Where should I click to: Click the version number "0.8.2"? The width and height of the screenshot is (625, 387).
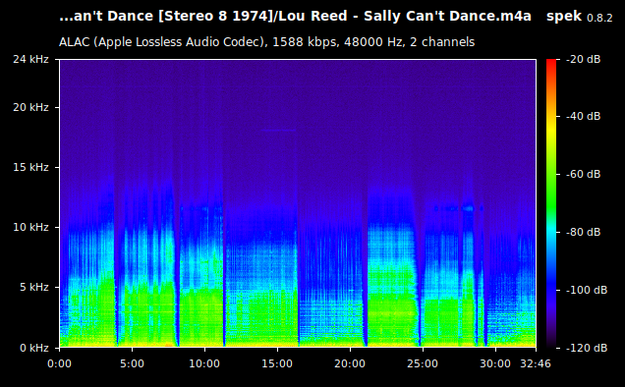click(x=599, y=18)
